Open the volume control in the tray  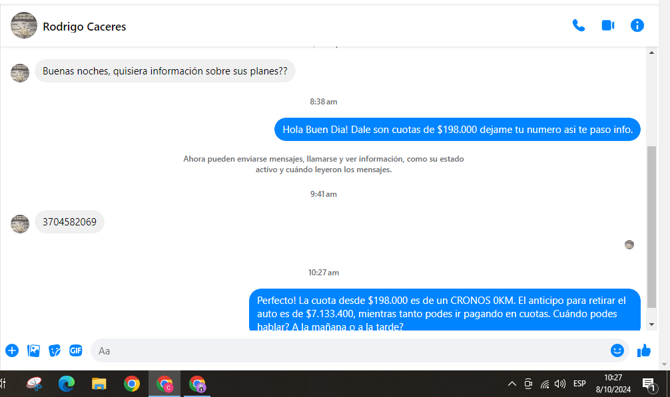point(559,384)
